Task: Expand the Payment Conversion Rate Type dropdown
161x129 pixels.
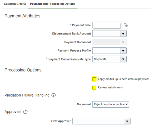Action: 123,59
